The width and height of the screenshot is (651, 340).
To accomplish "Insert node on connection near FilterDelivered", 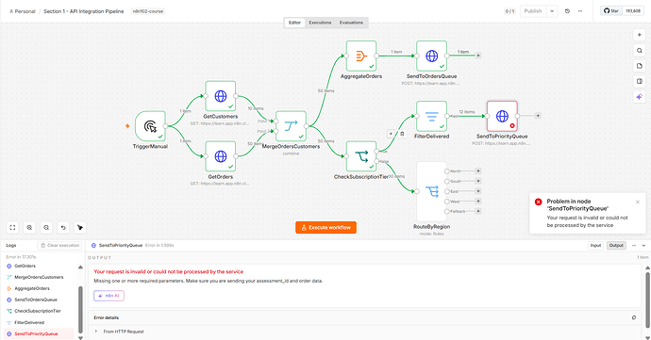I will click(391, 134).
